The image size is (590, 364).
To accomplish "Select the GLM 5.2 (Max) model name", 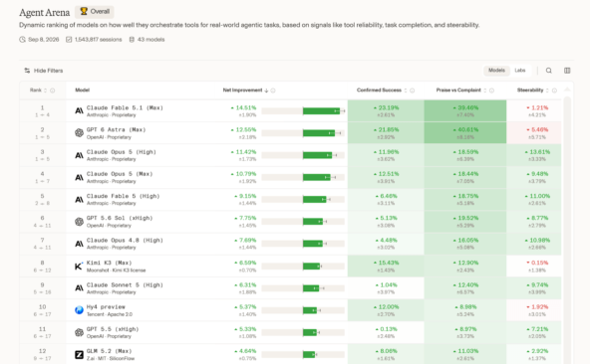I will [109, 351].
